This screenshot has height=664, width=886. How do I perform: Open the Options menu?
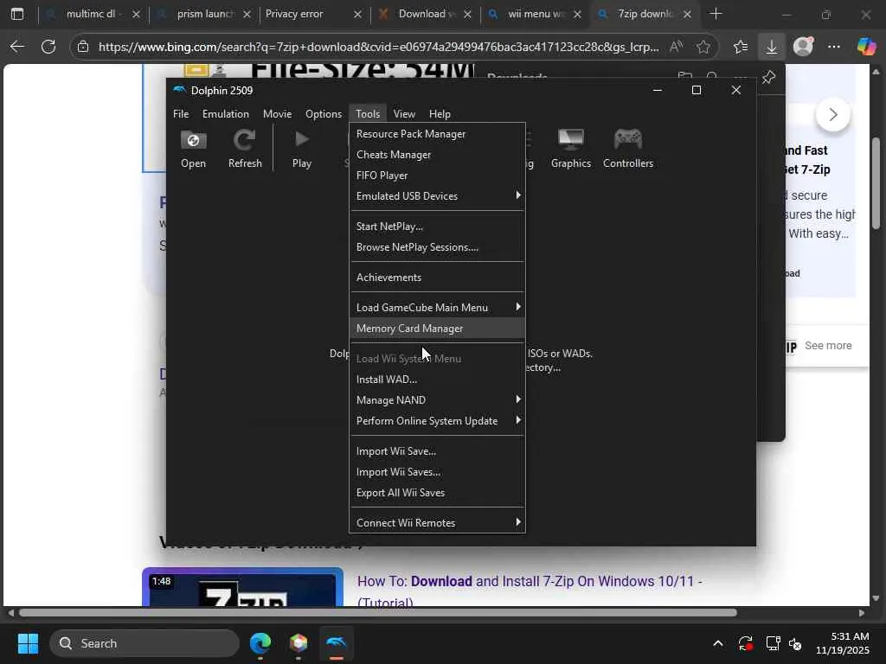tap(324, 114)
